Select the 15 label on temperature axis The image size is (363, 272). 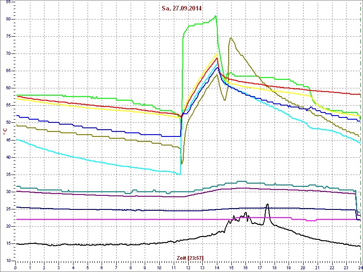coord(8,243)
